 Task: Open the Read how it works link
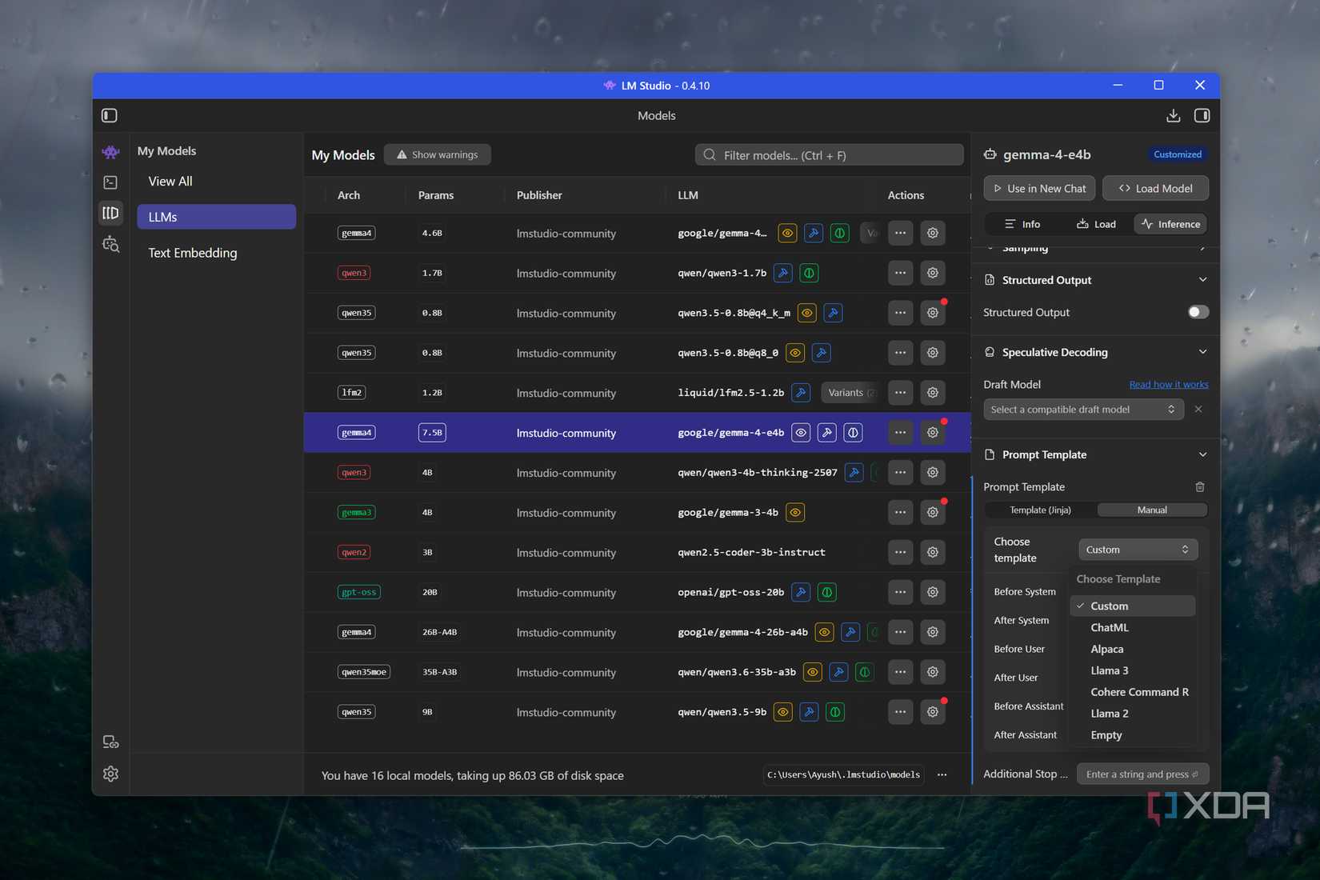pyautogui.click(x=1169, y=385)
